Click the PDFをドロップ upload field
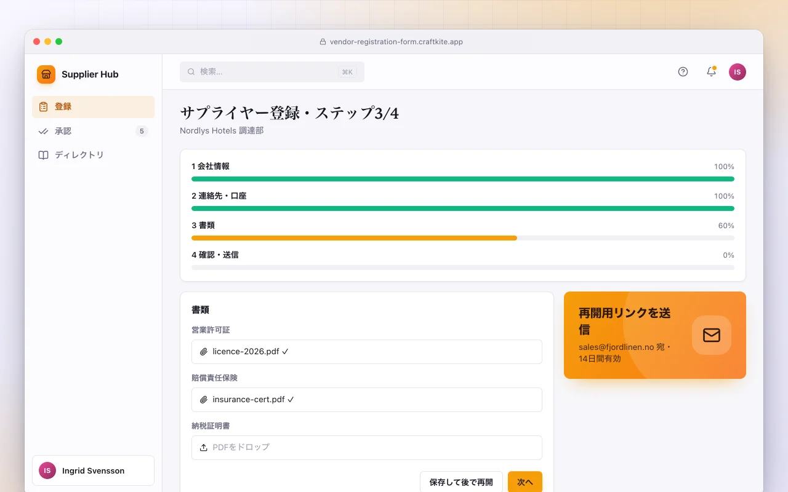 tap(367, 448)
